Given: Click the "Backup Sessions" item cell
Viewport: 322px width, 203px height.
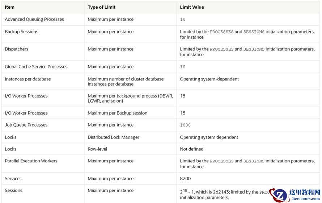Looking at the screenshot, I should [x=21, y=32].
